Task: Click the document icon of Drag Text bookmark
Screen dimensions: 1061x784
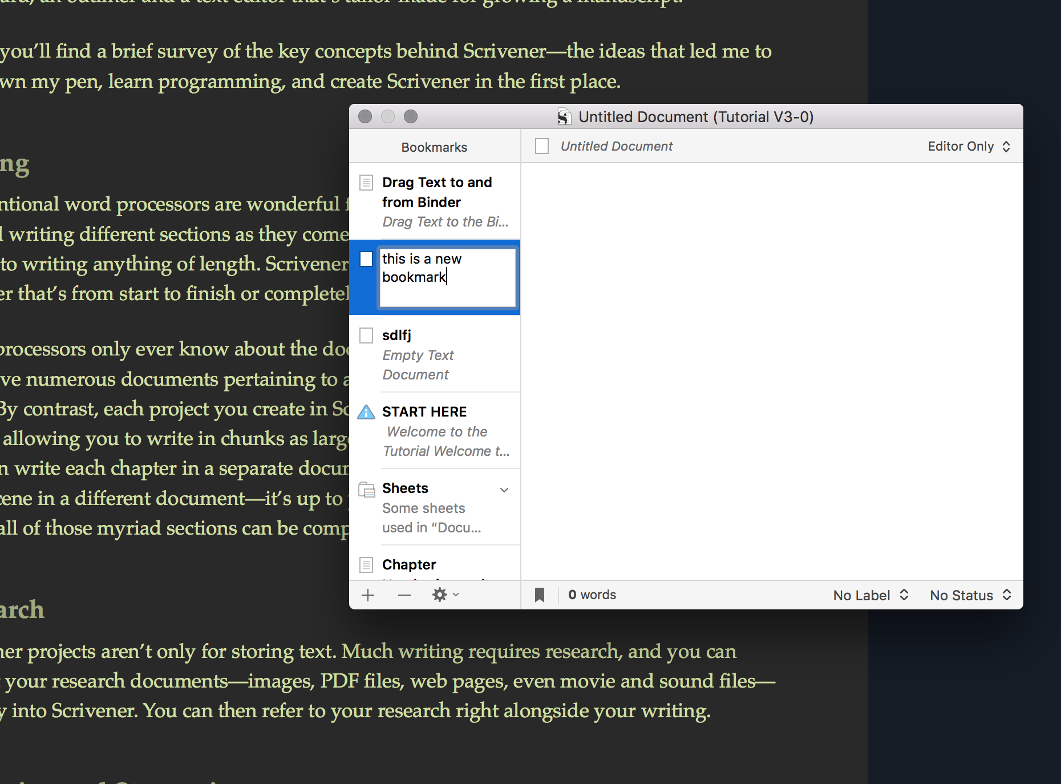Action: 366,183
